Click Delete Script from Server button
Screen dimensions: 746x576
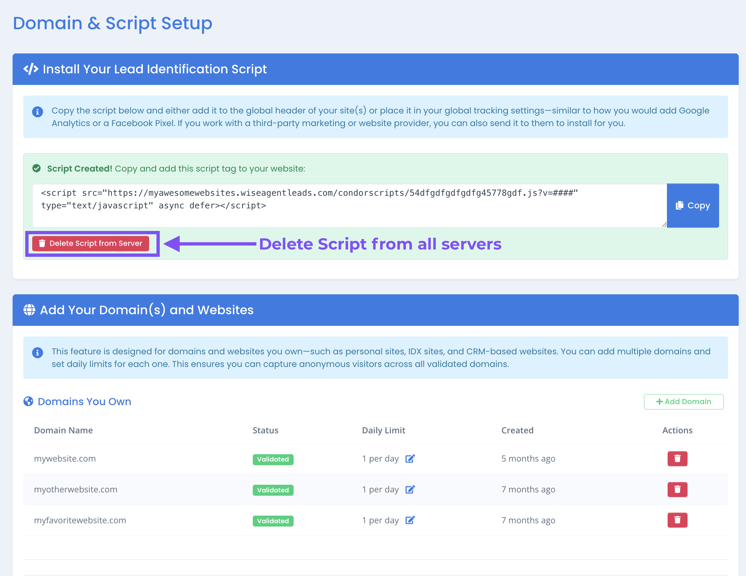tap(91, 243)
